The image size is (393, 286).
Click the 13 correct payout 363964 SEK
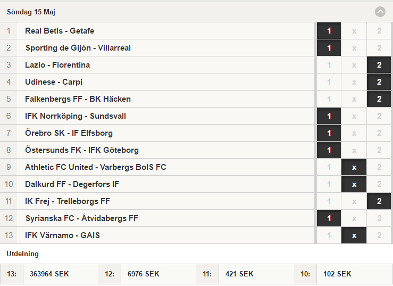point(49,274)
